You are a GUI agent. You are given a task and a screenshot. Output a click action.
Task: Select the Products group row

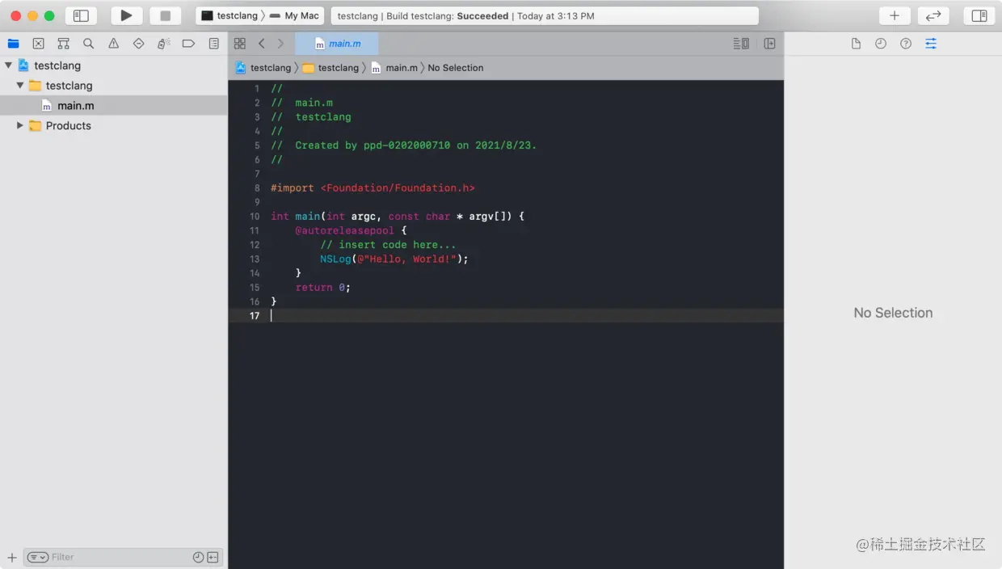[114, 125]
